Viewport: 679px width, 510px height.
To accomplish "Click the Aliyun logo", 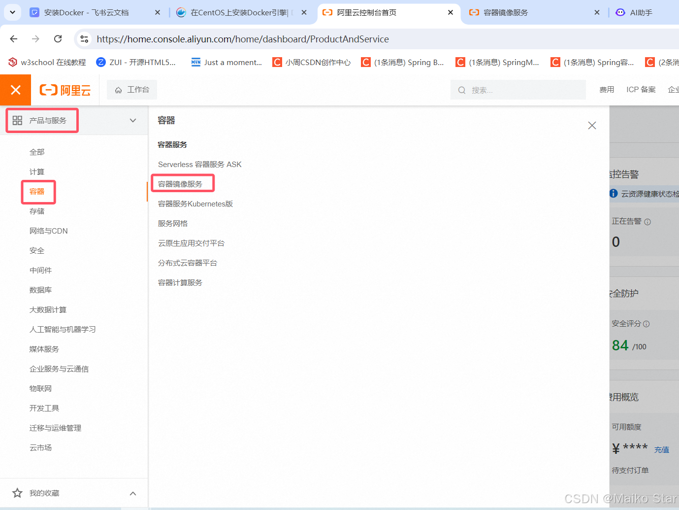I will point(65,90).
